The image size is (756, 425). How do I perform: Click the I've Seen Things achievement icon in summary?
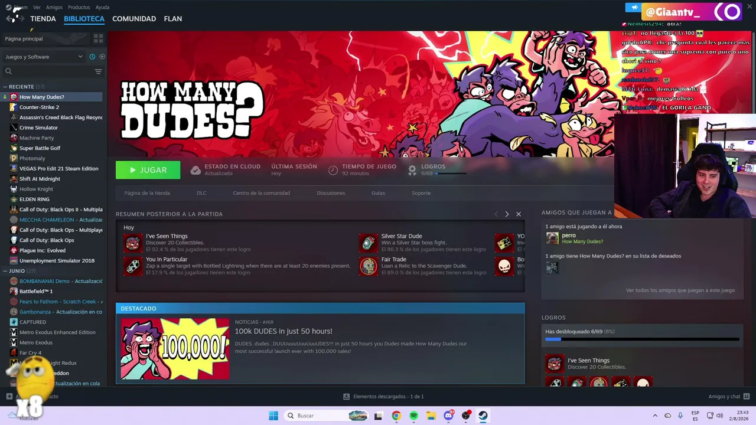click(133, 243)
